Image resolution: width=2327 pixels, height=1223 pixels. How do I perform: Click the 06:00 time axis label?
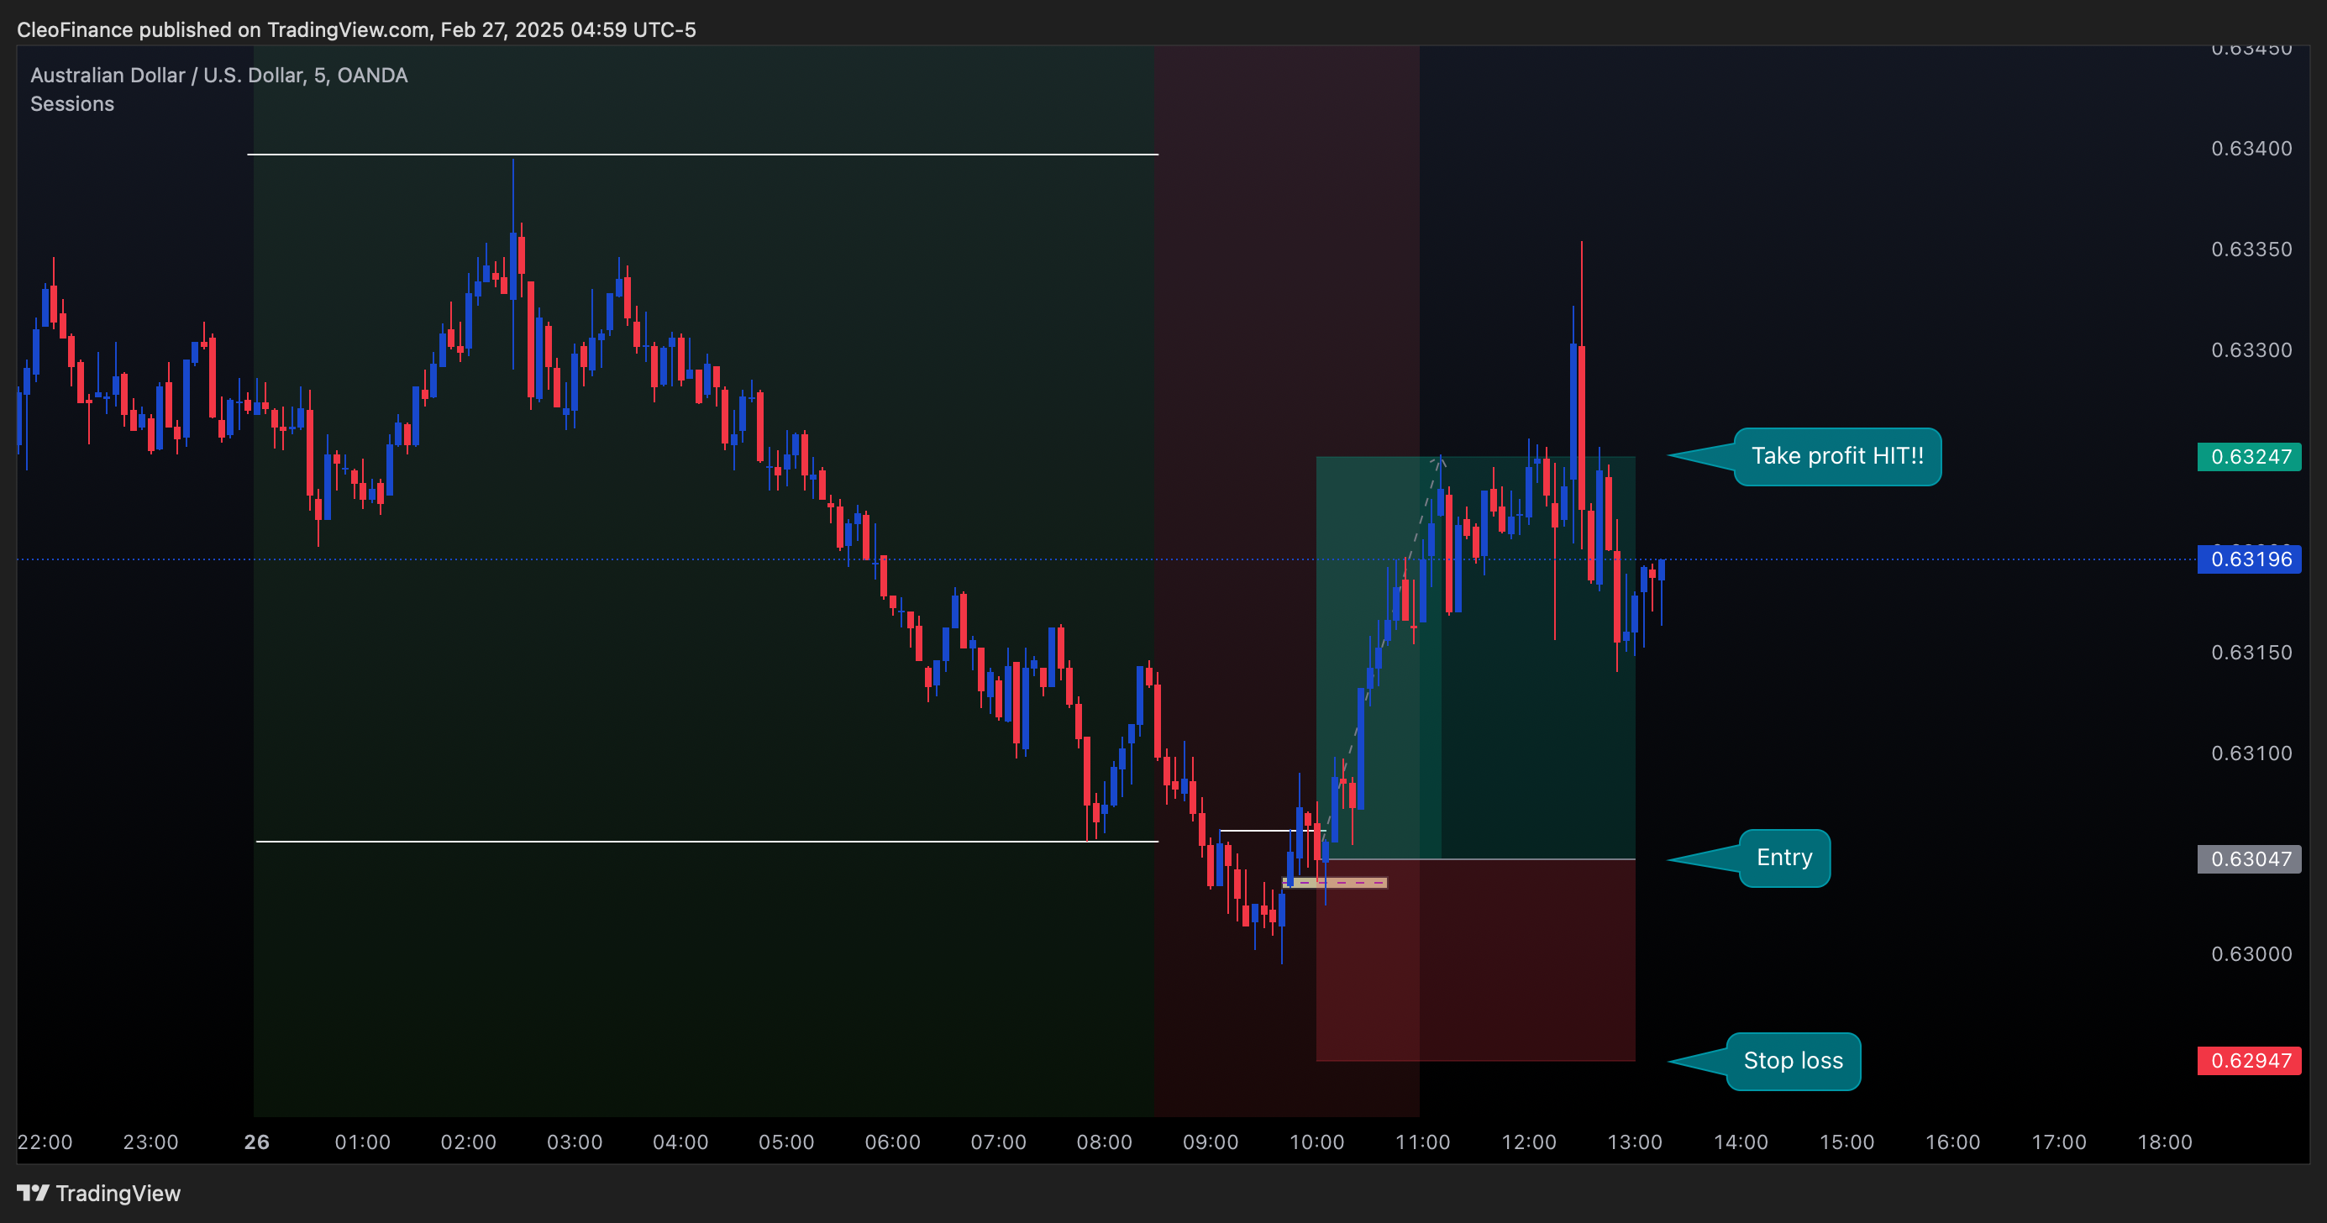[x=892, y=1142]
